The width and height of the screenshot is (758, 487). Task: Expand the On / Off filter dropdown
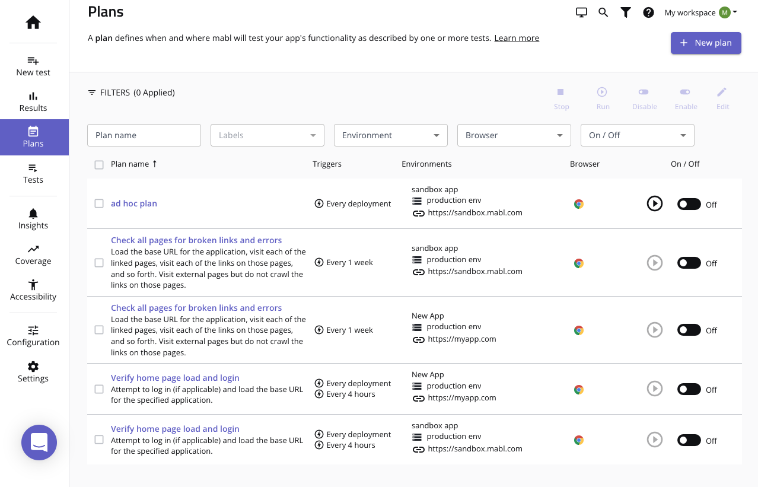pyautogui.click(x=637, y=135)
